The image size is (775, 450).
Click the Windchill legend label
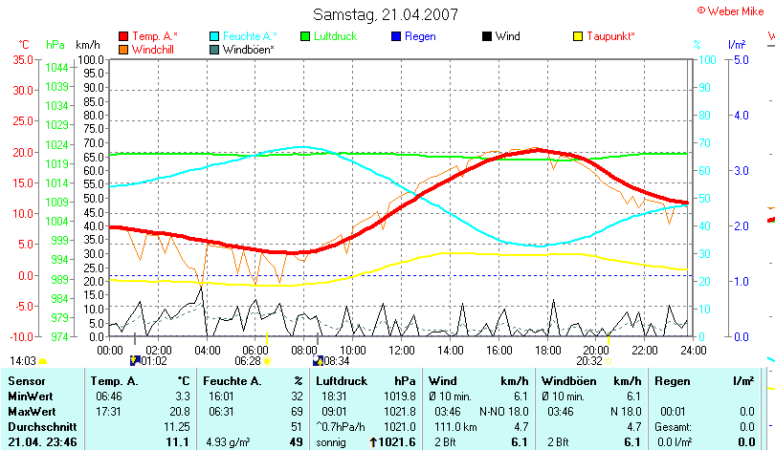[153, 50]
